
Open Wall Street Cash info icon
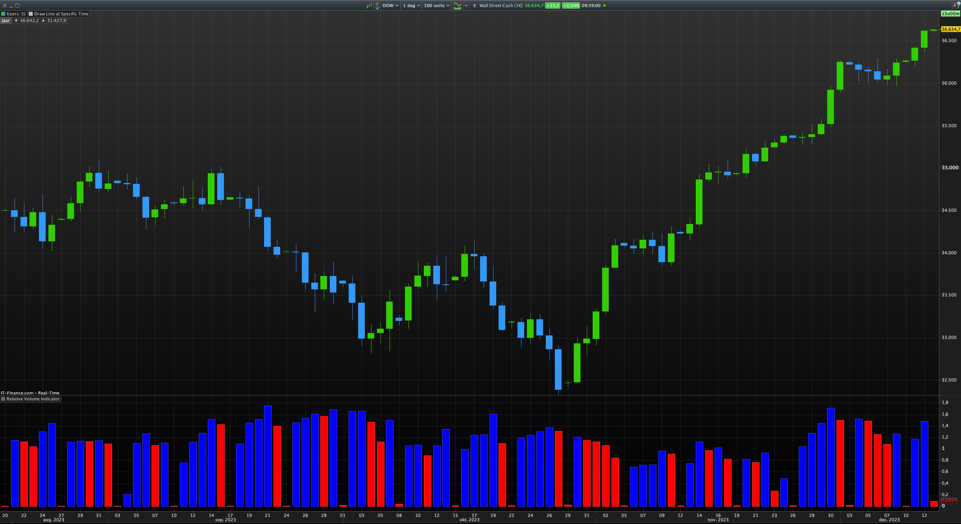pos(475,6)
